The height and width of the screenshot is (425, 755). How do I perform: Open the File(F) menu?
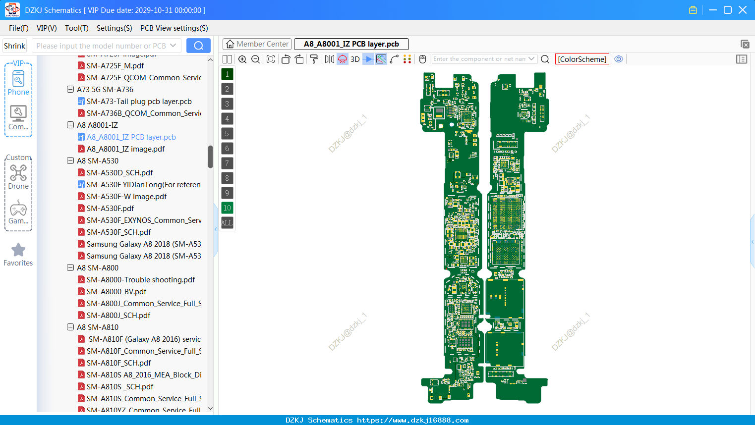(19, 28)
